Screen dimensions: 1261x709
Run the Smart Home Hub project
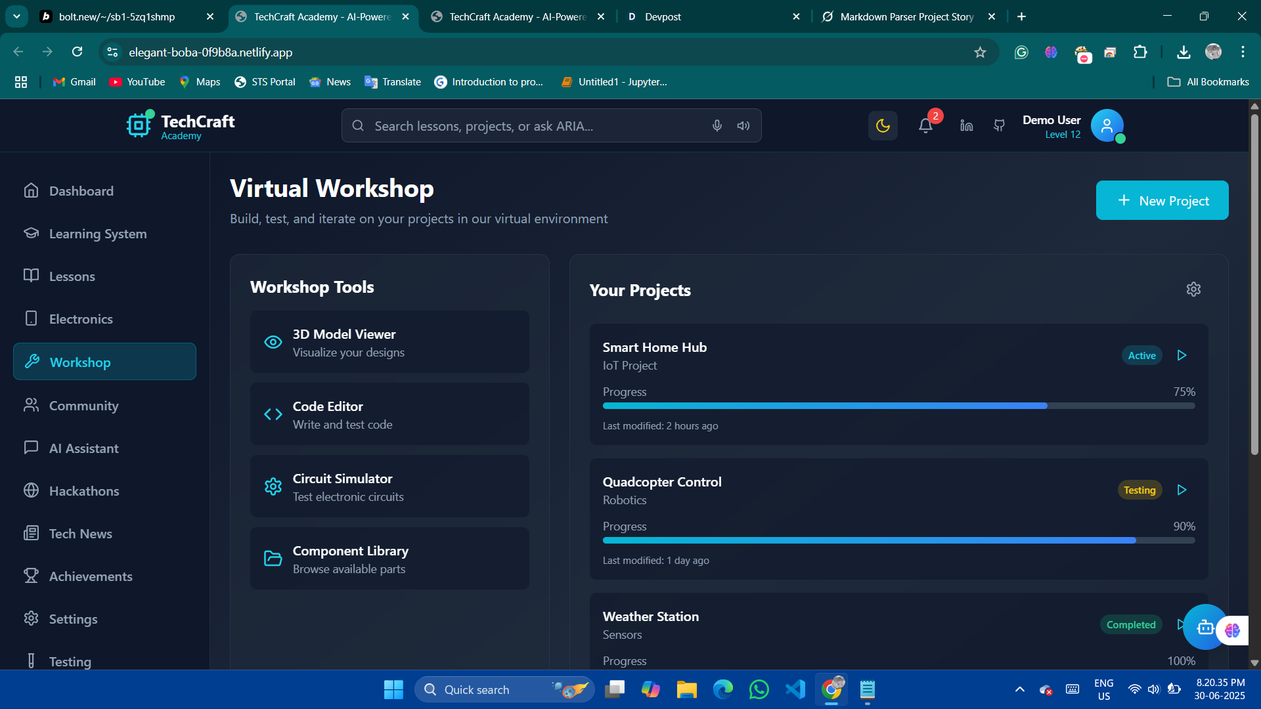point(1182,355)
